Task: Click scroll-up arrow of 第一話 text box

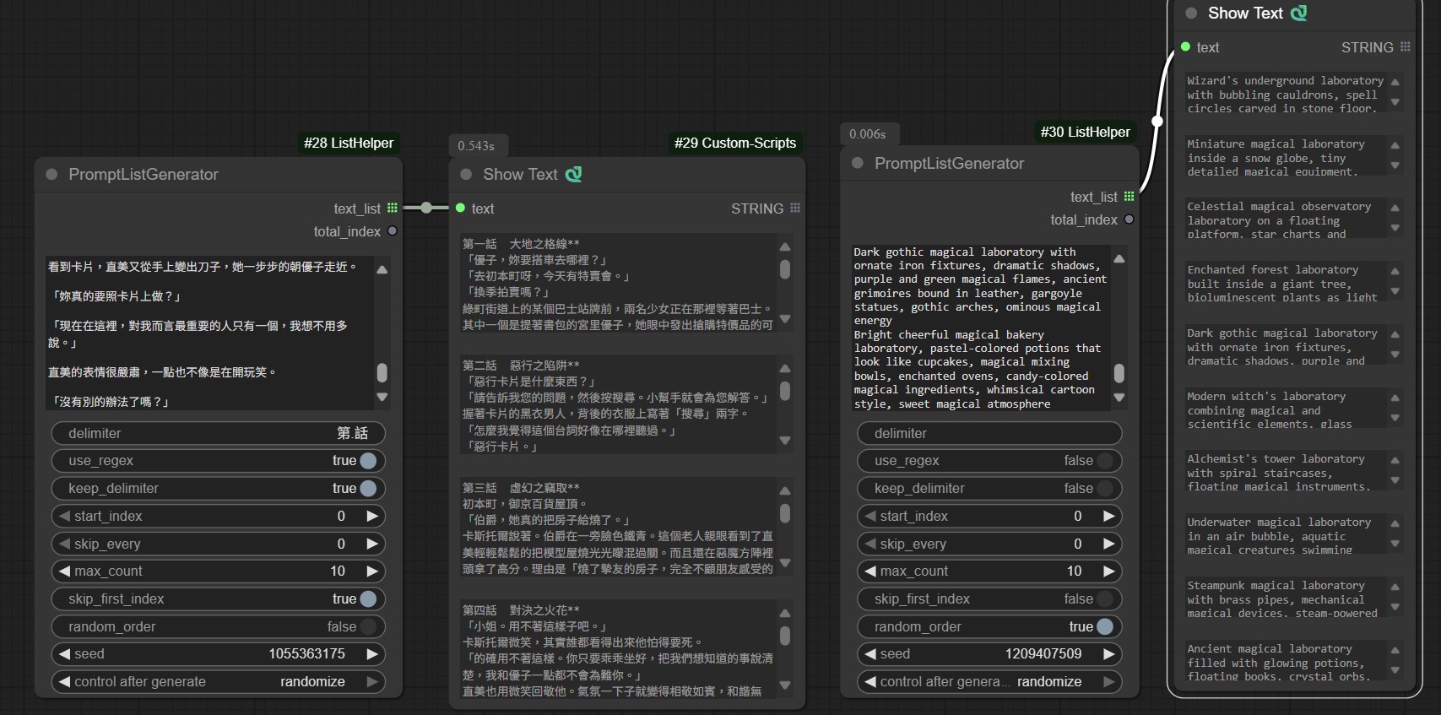Action: (x=785, y=246)
